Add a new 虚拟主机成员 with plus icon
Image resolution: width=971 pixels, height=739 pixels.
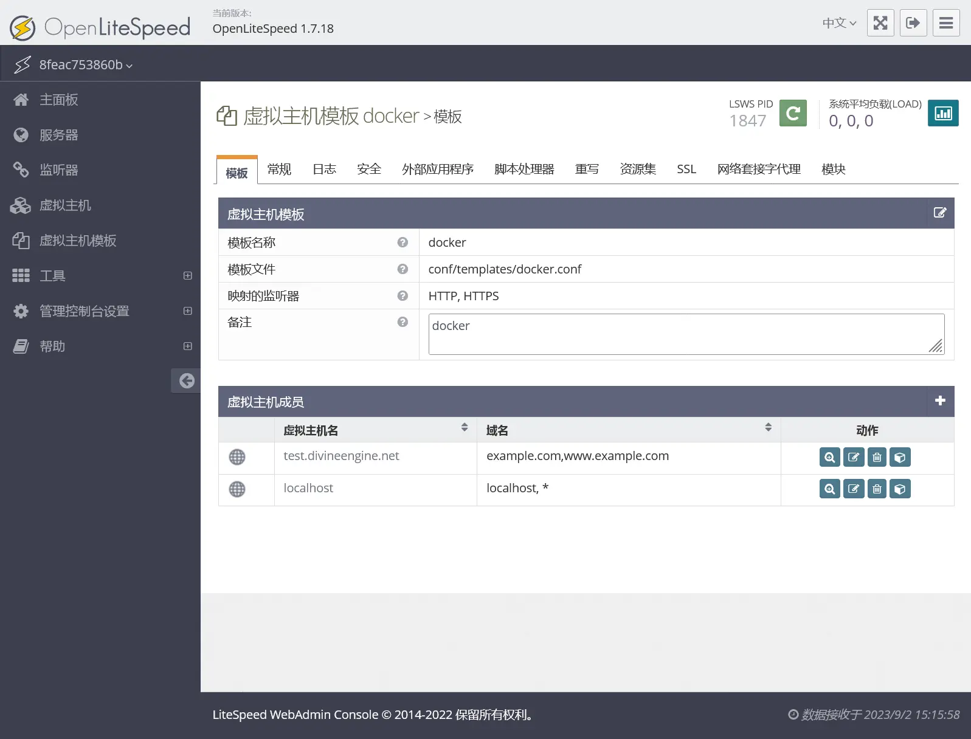(x=940, y=400)
